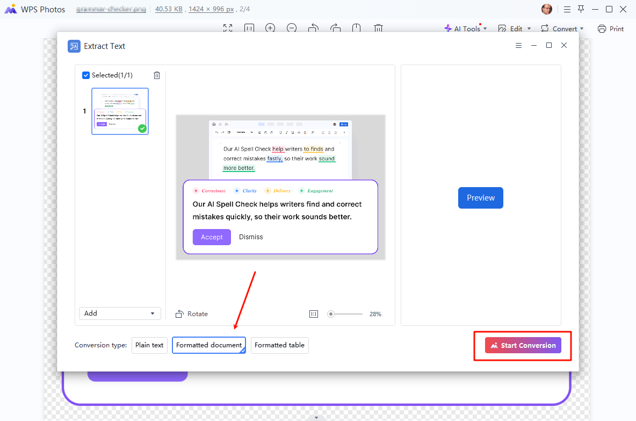
Task: Open the Edit dropdown menu
Action: [514, 29]
